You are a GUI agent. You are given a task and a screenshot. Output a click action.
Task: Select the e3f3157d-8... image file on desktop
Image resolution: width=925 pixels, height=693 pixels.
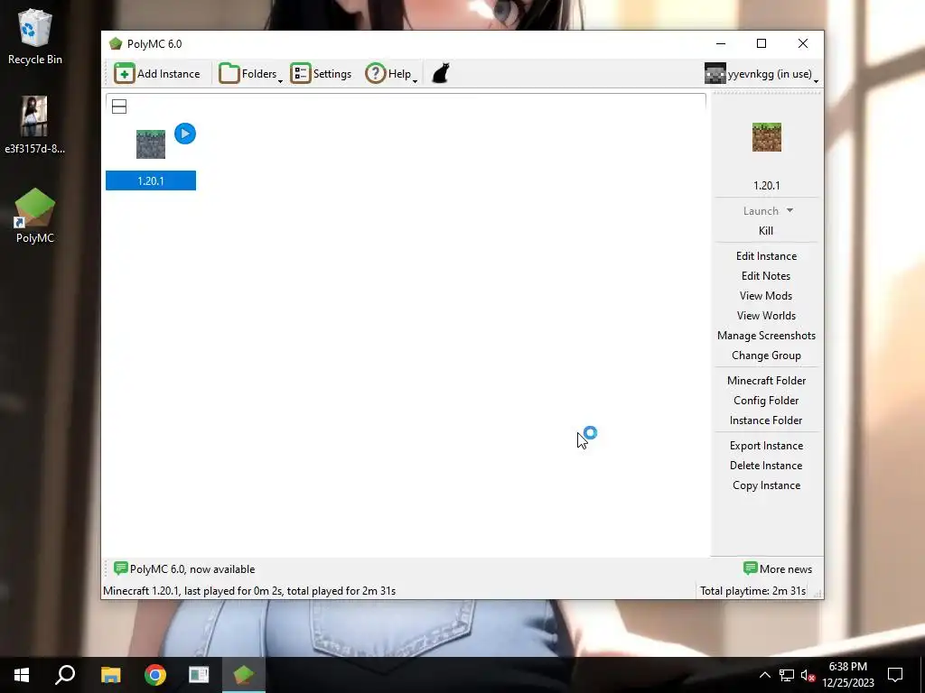(x=35, y=125)
